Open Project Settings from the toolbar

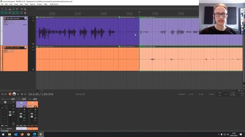14,9
